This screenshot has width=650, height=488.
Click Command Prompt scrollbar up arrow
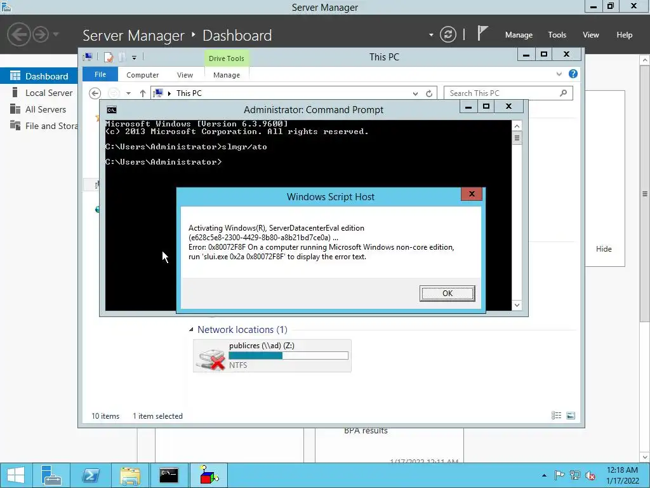[517, 126]
